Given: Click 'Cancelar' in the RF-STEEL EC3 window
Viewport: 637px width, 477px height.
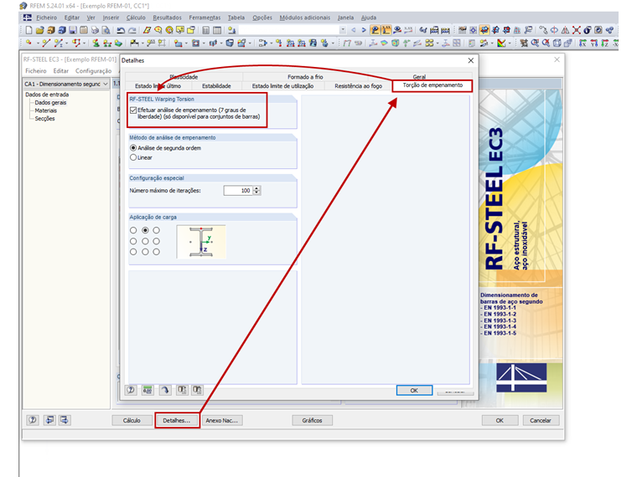Looking at the screenshot, I should pos(541,420).
